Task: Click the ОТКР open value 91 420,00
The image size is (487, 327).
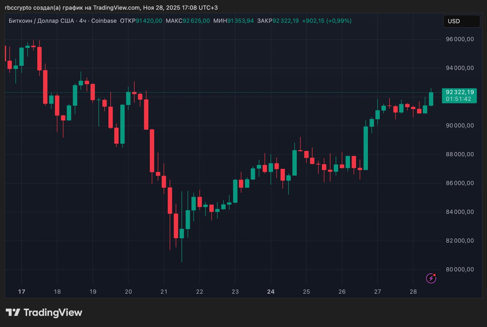Action: click(149, 21)
